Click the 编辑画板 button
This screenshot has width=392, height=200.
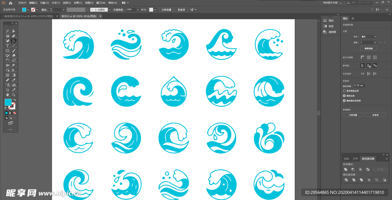tap(368, 49)
